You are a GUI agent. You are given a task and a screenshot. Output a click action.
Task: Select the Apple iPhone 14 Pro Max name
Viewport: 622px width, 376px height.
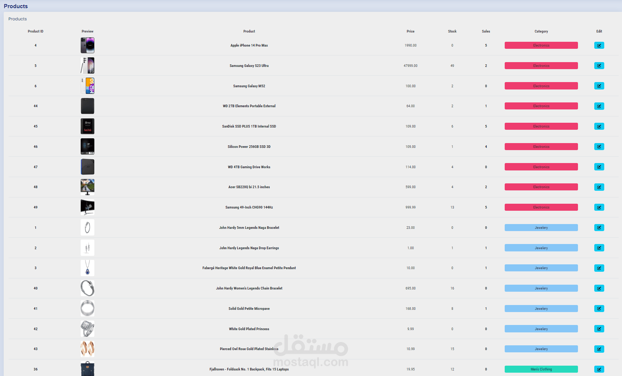[x=249, y=45]
